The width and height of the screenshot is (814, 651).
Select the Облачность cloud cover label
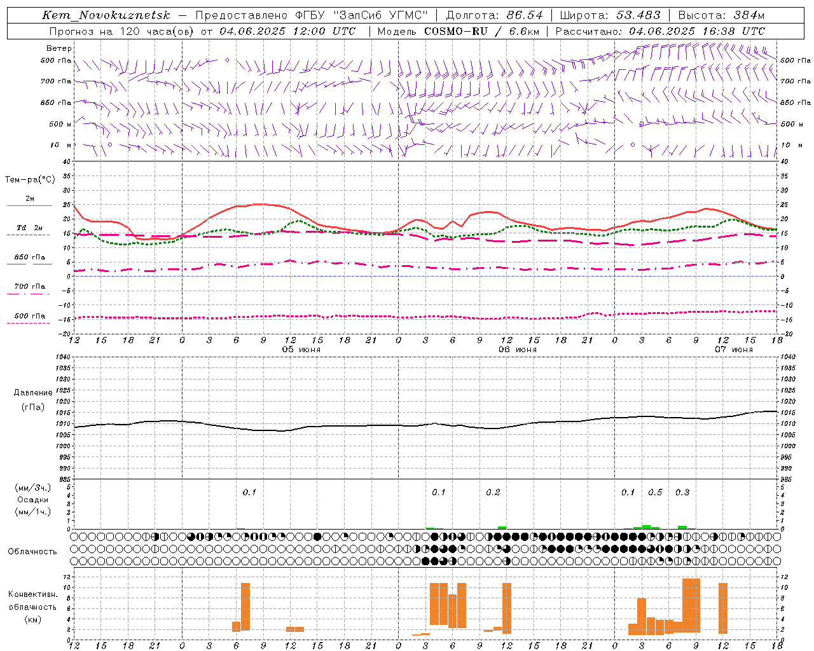tap(32, 552)
